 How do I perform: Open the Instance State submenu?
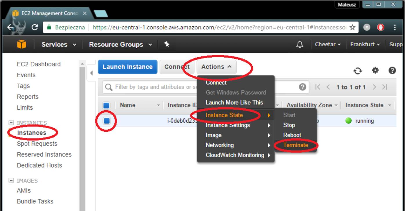click(235, 115)
